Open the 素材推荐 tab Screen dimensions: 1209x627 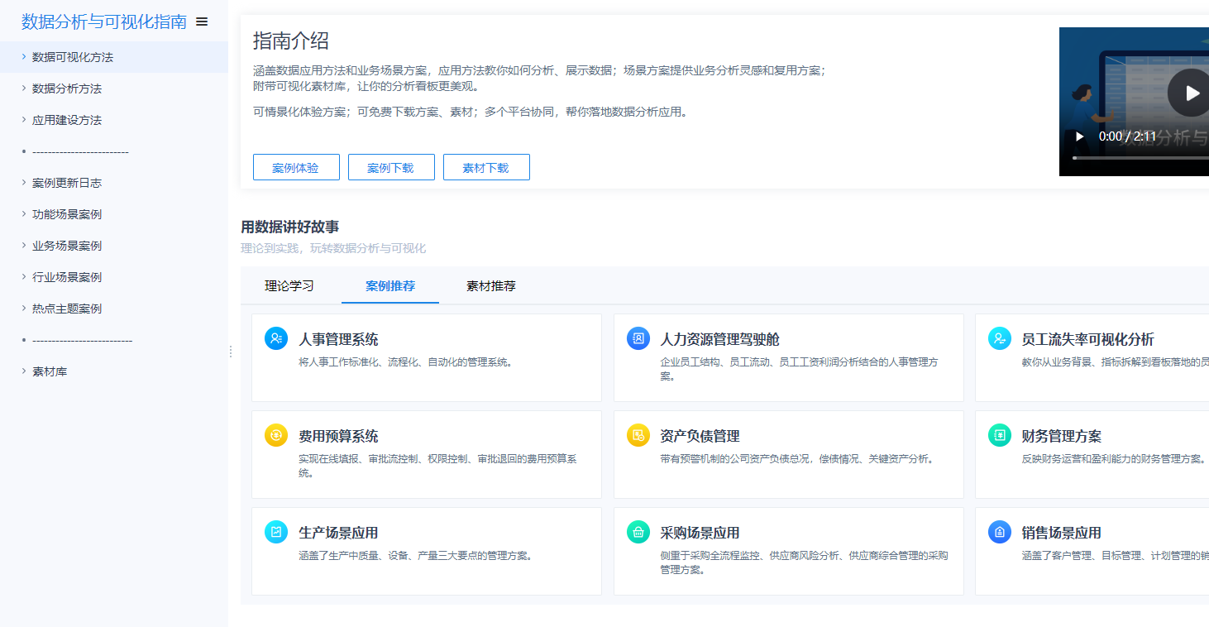(x=491, y=286)
